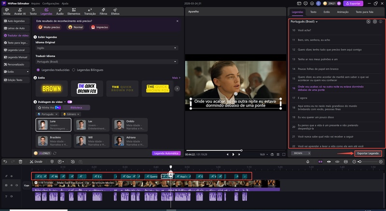This screenshot has height=211, width=386.
Task: Switch to the Animação tab
Action: click(x=342, y=11)
